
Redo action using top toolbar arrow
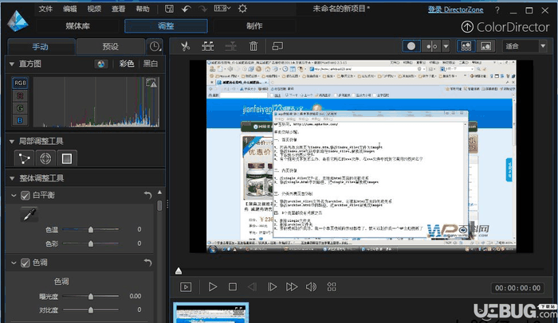(x=202, y=9)
